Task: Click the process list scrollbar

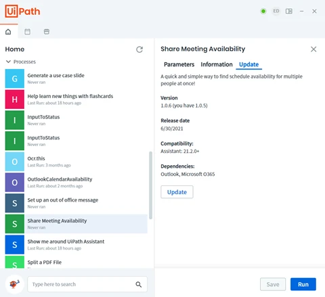Action: (x=150, y=185)
